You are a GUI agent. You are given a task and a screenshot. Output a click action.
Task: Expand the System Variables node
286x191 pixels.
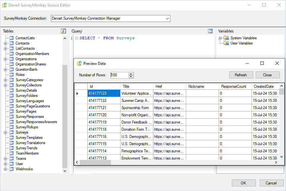220,38
